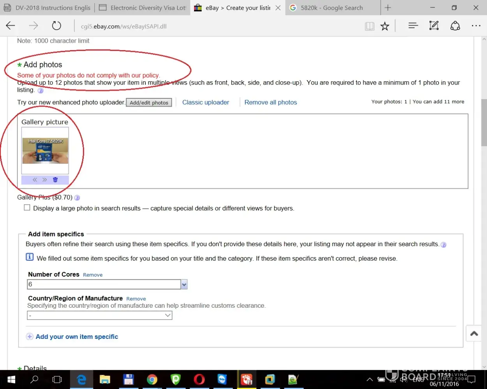Switch to DV-2018 Instructions tab
This screenshot has width=487, height=389.
[x=48, y=8]
